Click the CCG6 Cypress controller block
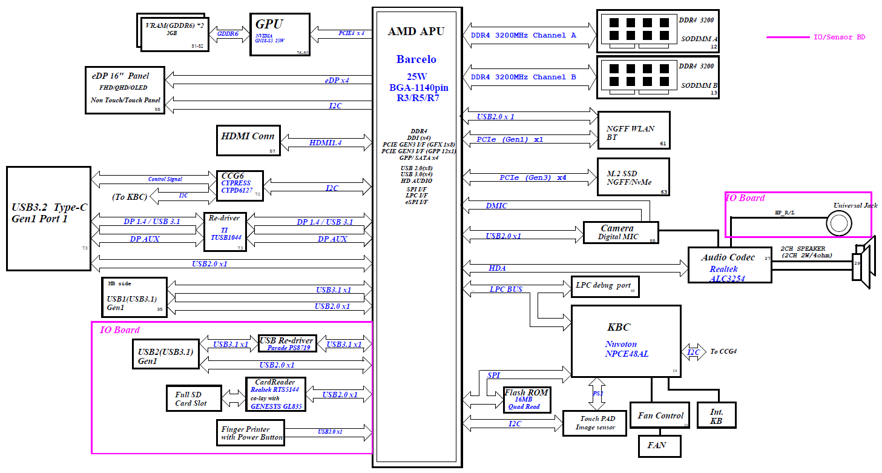 tap(240, 185)
